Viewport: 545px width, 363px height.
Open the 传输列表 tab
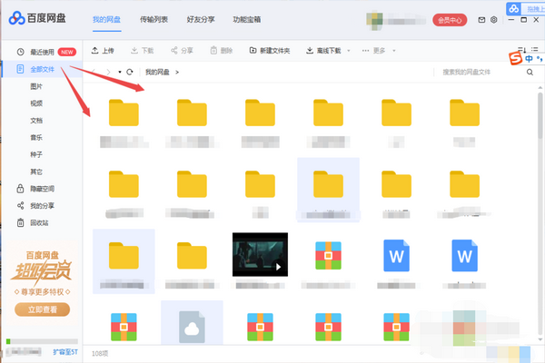(154, 19)
